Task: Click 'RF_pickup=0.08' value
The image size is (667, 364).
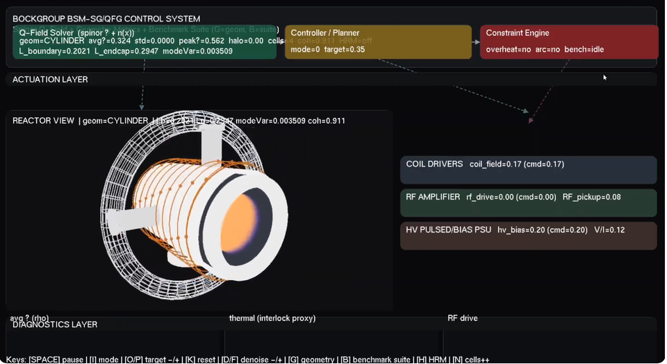Action: (592, 198)
